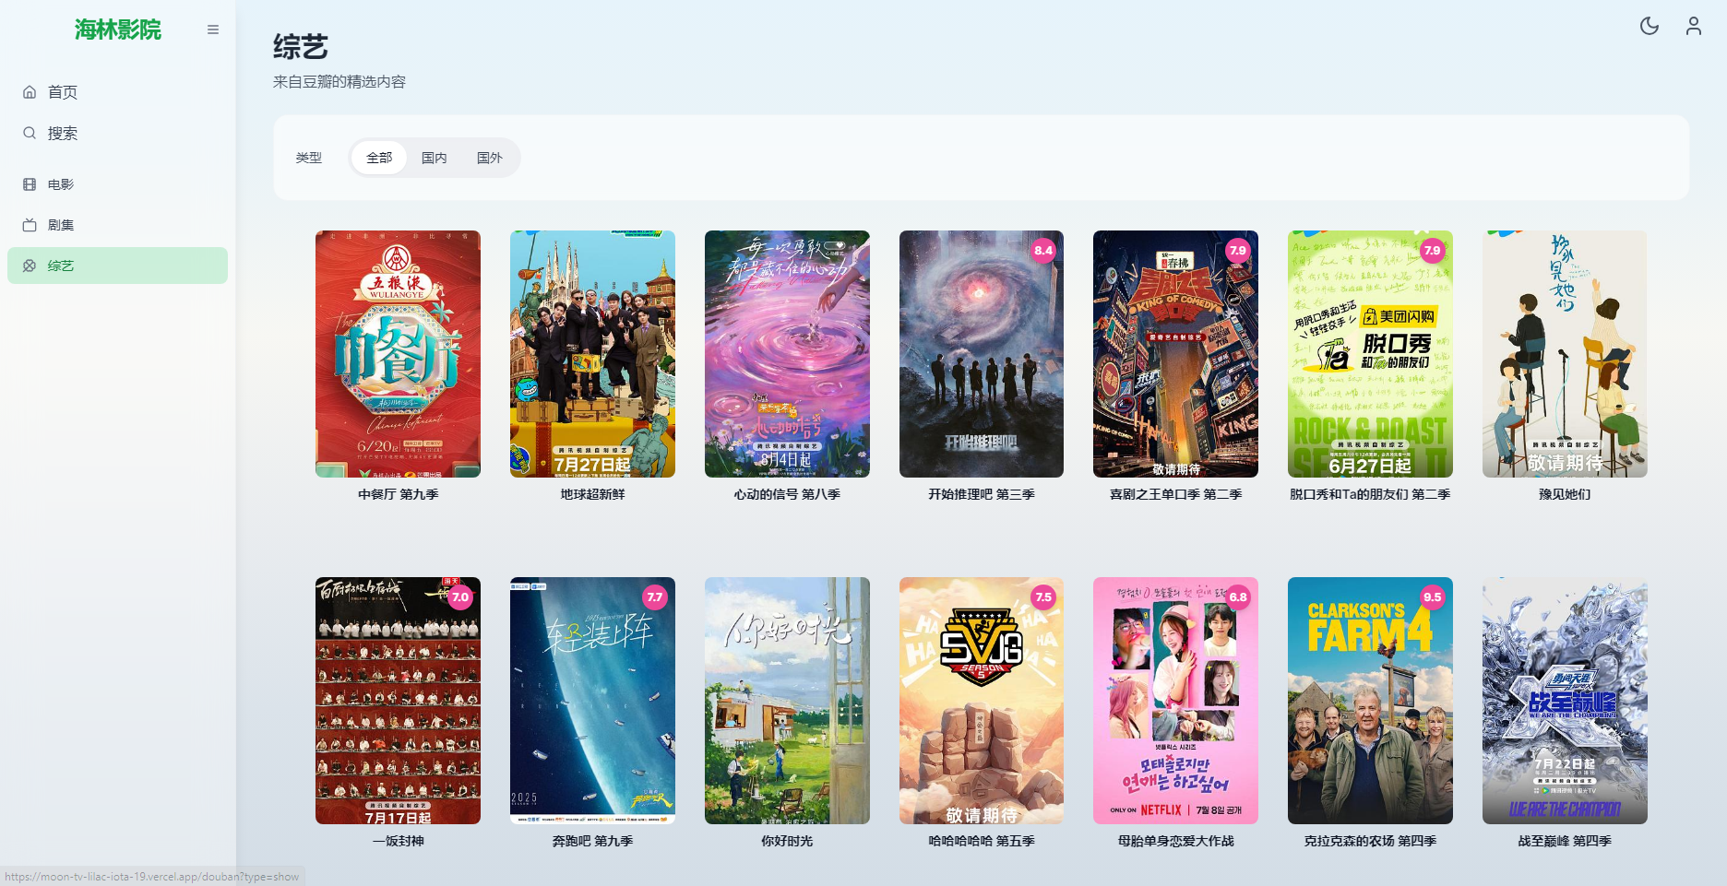The width and height of the screenshot is (1727, 886).
Task: Toggle dark mode with the moon icon
Action: coord(1649,26)
